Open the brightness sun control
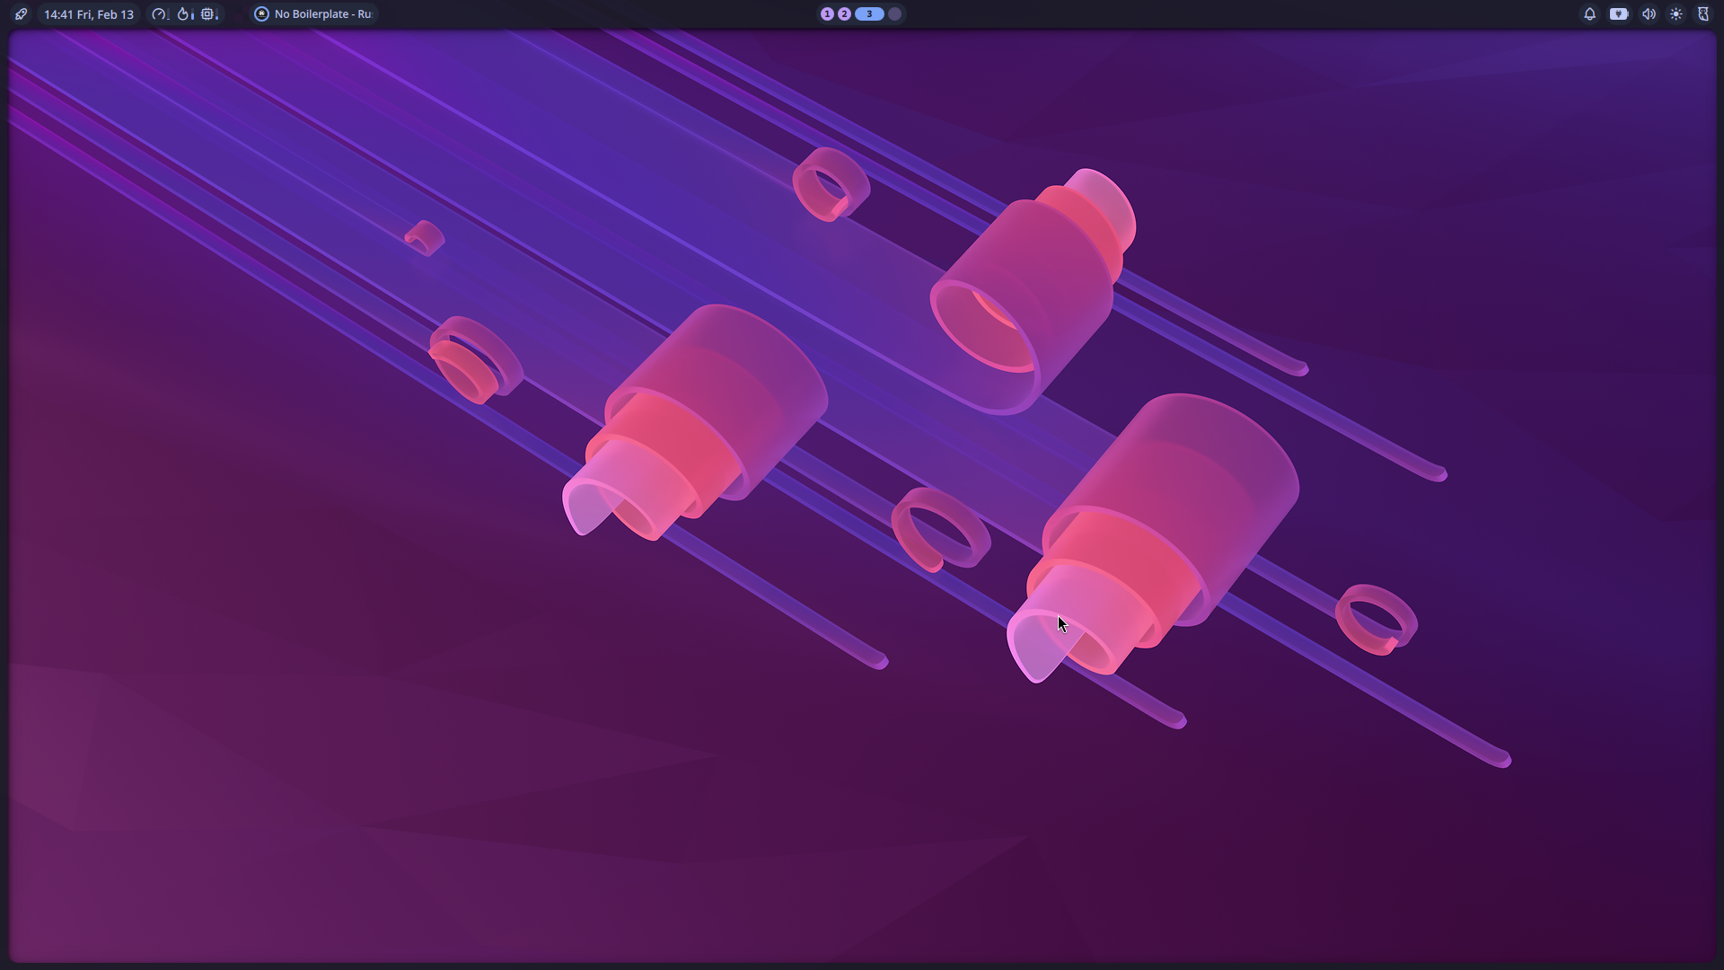The image size is (1724, 970). (x=1676, y=14)
